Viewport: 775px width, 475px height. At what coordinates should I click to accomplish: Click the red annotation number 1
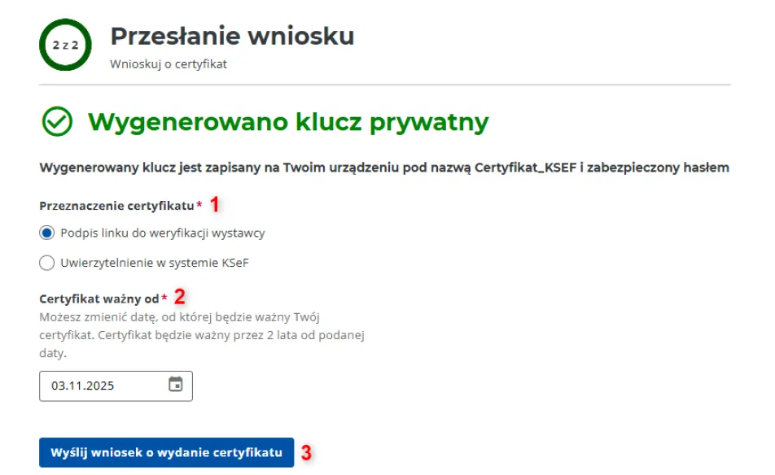coord(215,204)
